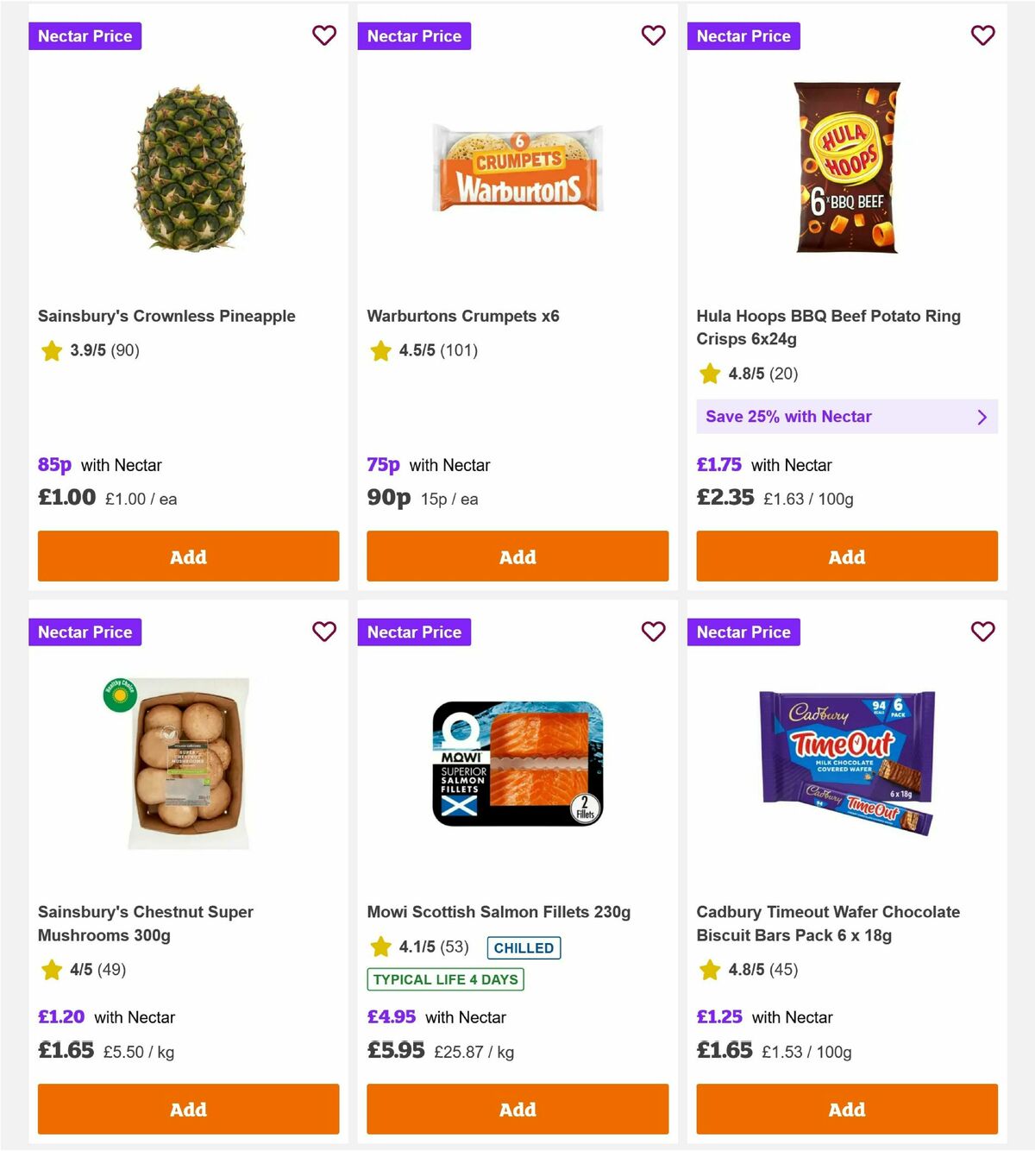Add Mowi Scottish Salmon Fillets to basket
The image size is (1035, 1151).
point(517,1109)
